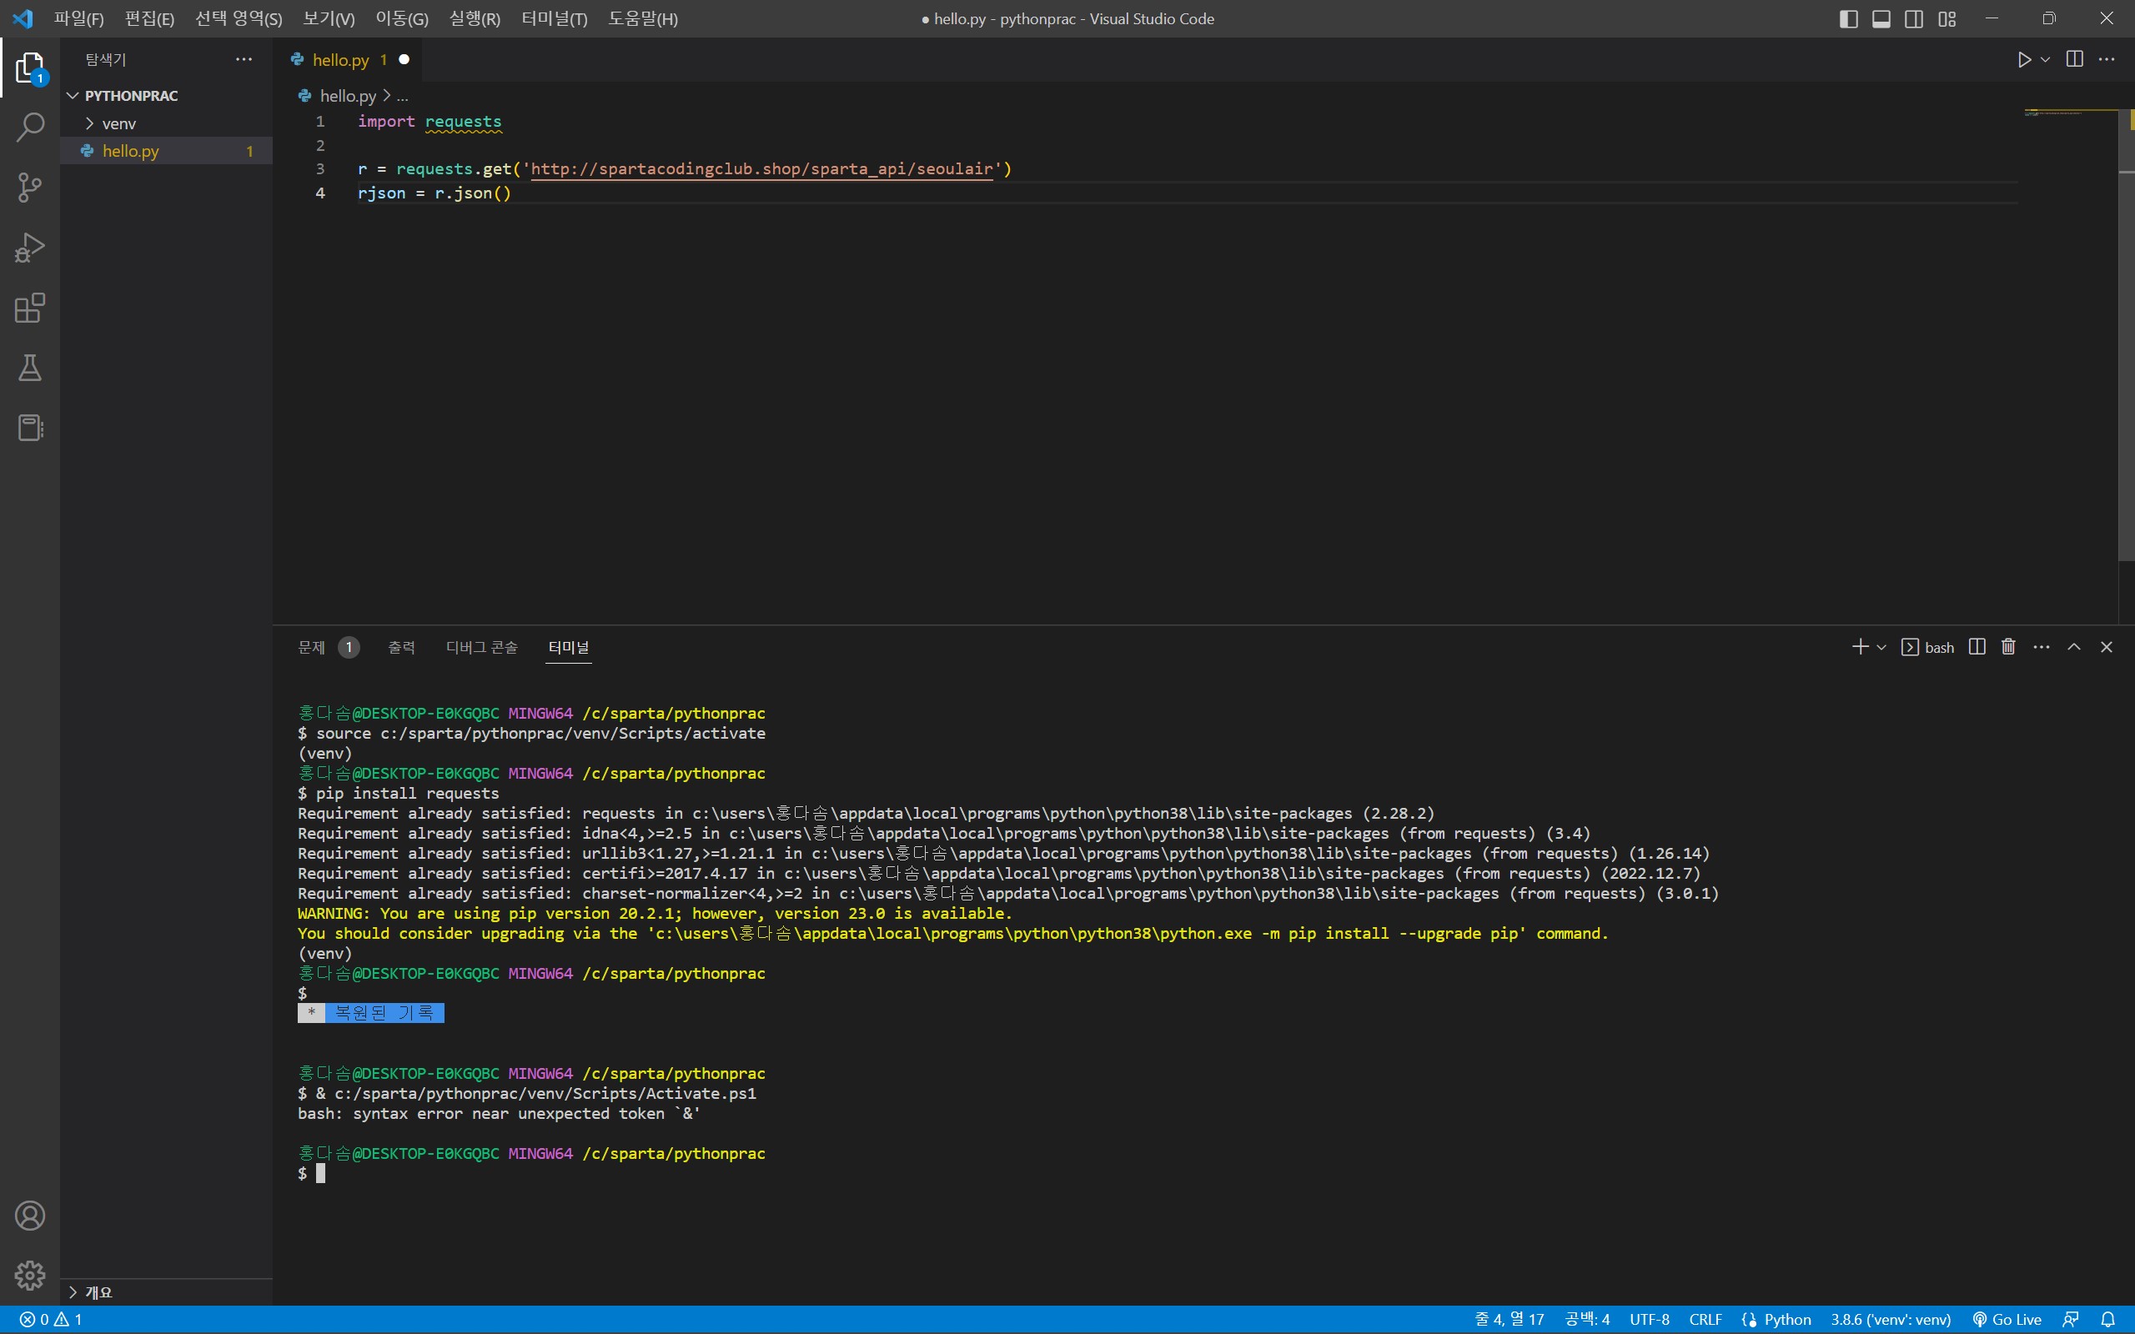Screen dimensions: 2135x1334
Task: Change indentation setting 공백: 4
Action: 1587,1319
